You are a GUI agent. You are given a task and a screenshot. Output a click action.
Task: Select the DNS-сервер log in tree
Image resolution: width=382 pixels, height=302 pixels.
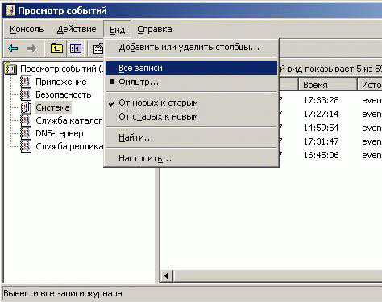pyautogui.click(x=60, y=133)
